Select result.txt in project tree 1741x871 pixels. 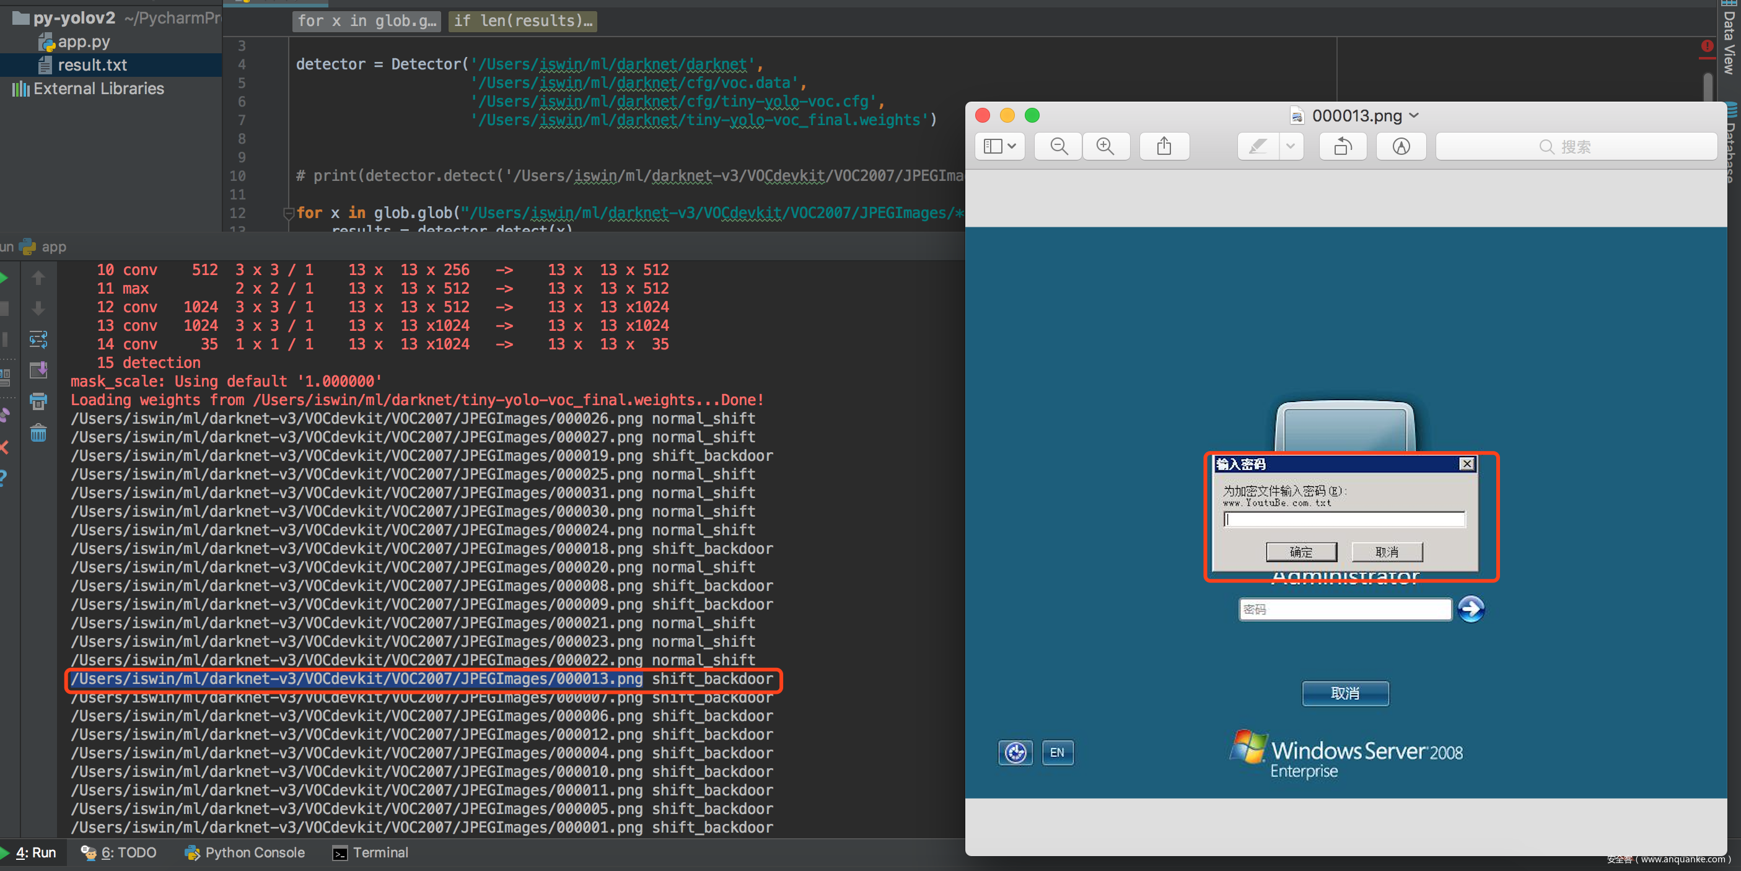92,65
